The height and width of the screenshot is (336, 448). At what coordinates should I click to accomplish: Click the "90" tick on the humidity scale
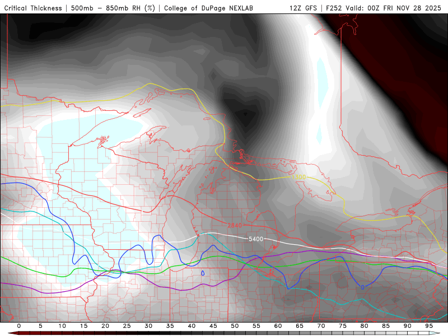point(408,326)
